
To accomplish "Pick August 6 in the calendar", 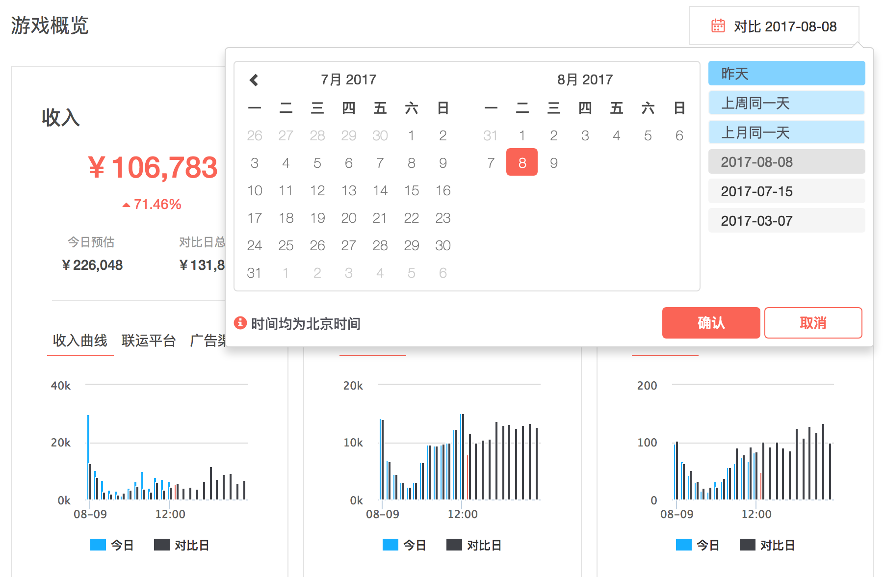I will pos(679,135).
